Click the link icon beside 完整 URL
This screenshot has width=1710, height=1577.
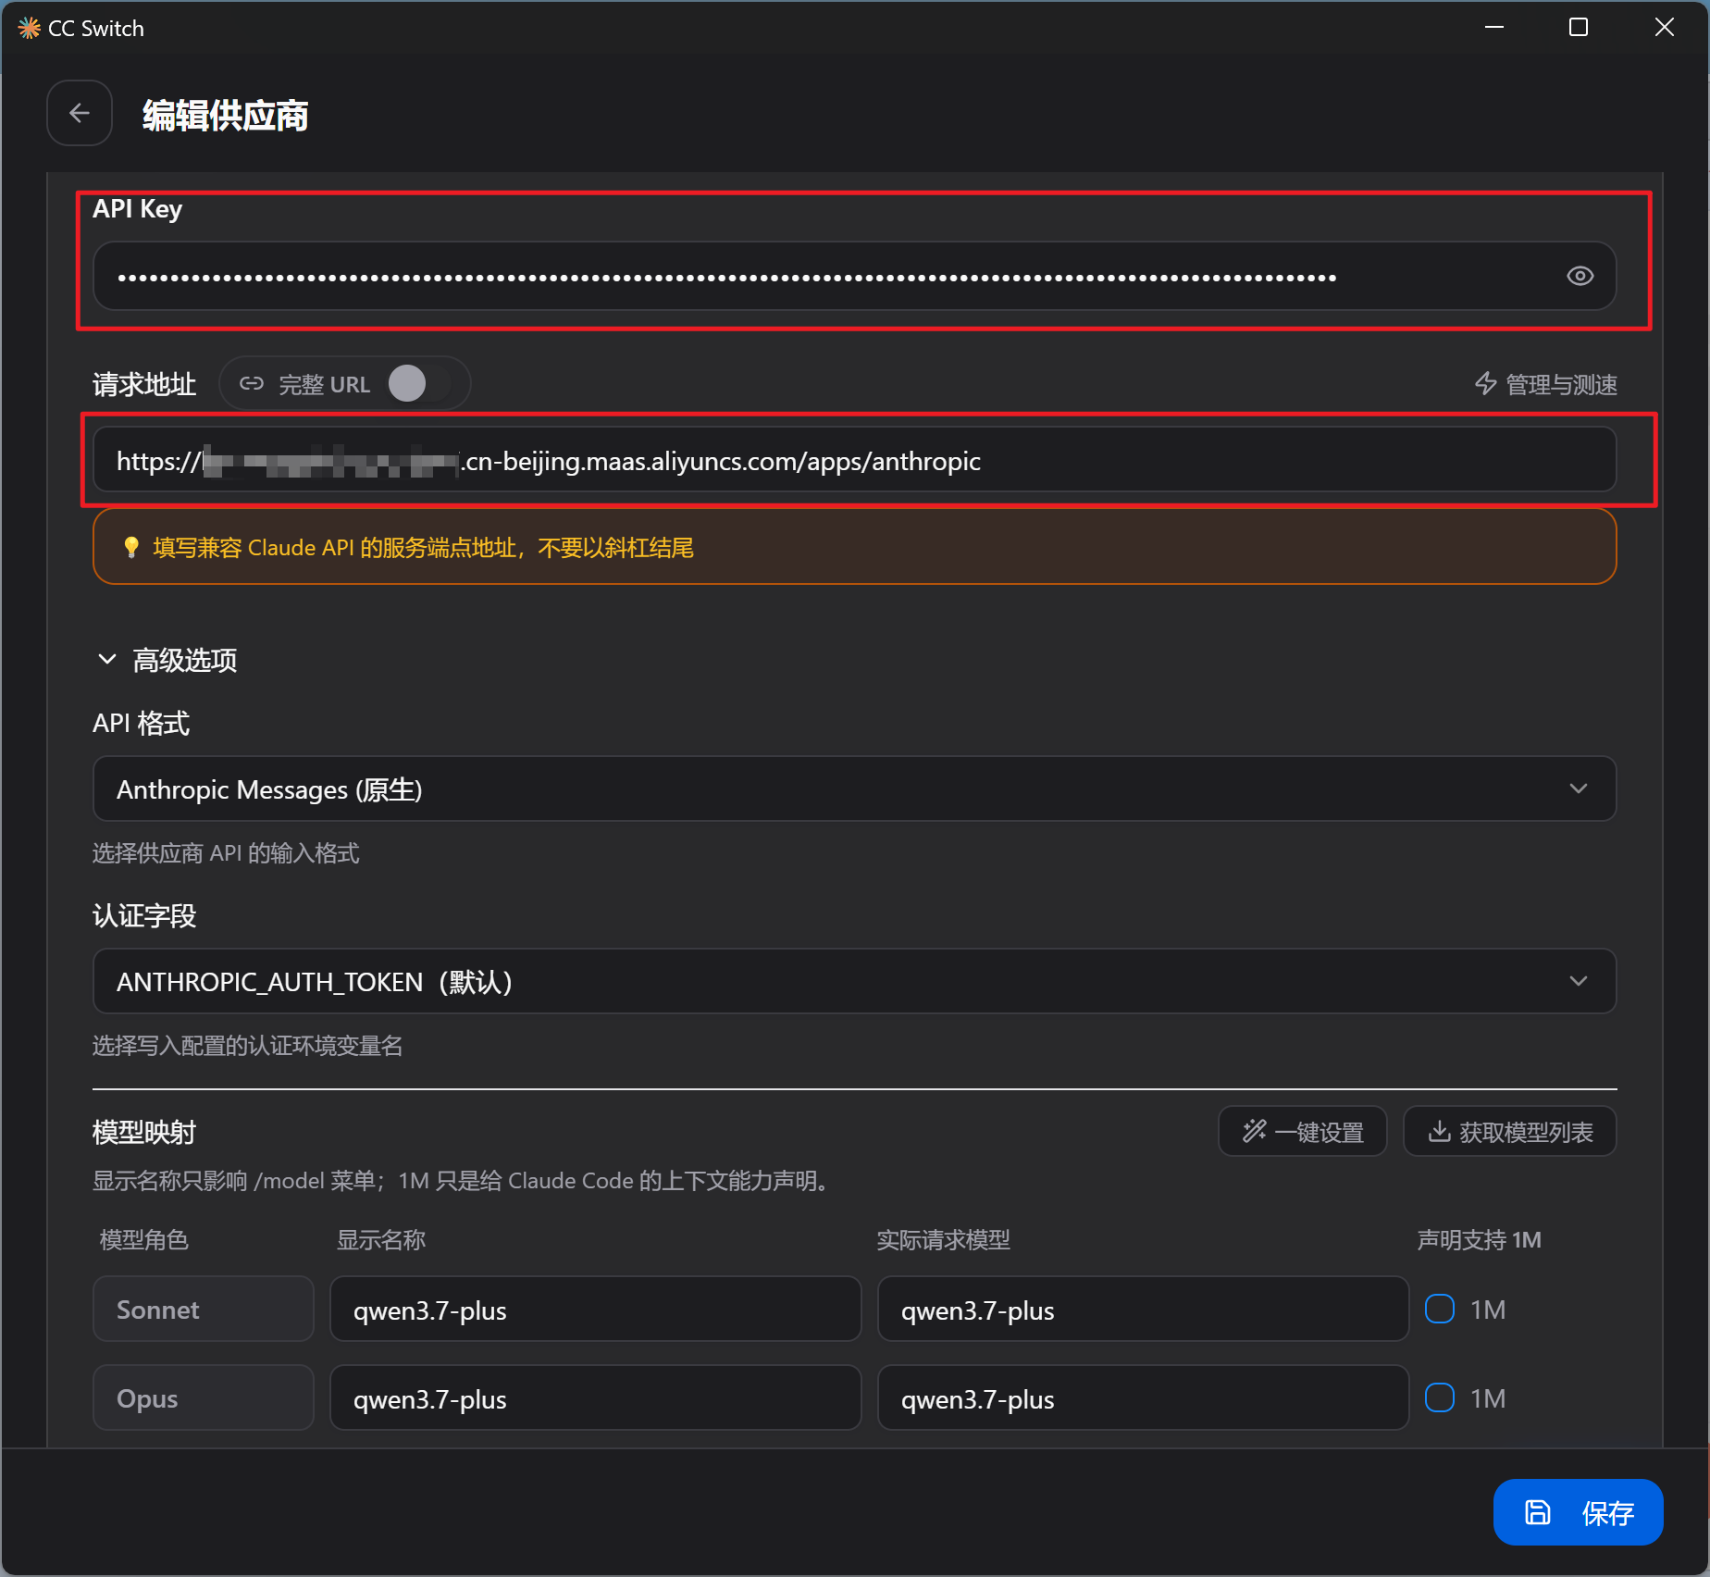click(252, 383)
